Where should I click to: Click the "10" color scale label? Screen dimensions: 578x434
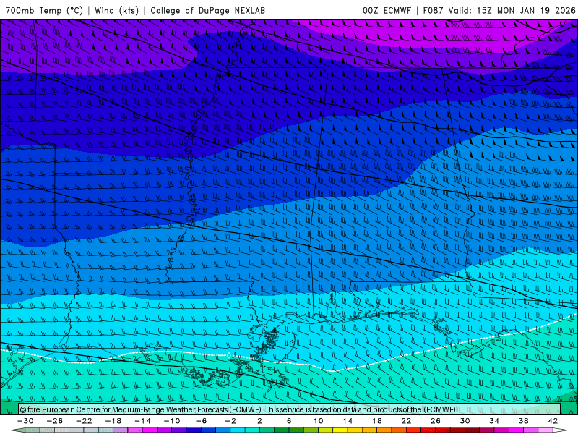(319, 421)
